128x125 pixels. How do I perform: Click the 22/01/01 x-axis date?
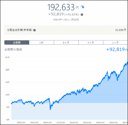tap(74, 122)
